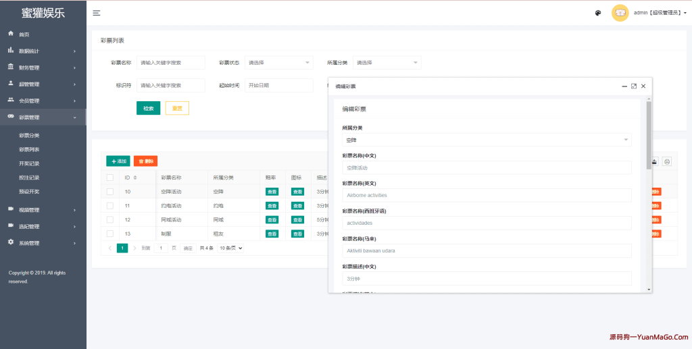Click the bank icon for 财务管理
The height and width of the screenshot is (349, 692).
(11, 68)
